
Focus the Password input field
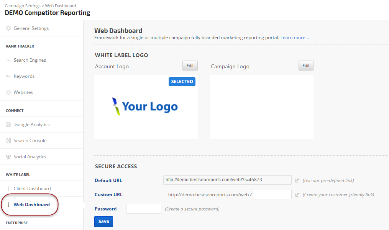[x=144, y=209]
